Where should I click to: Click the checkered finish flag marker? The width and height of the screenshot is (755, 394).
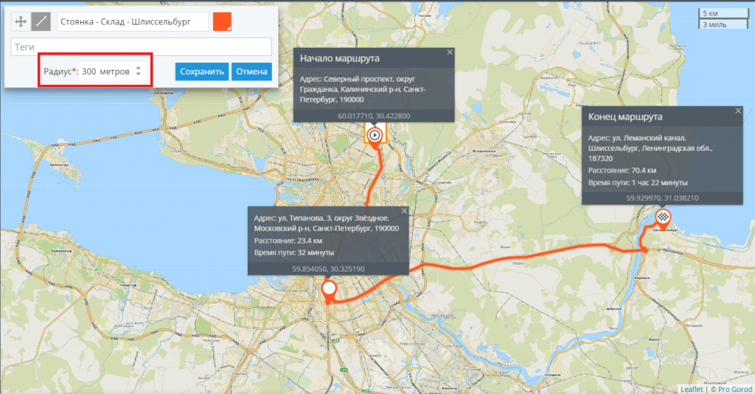pyautogui.click(x=664, y=217)
